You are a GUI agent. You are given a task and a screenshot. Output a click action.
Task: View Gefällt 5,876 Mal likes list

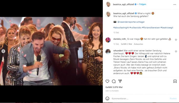coord(114,87)
